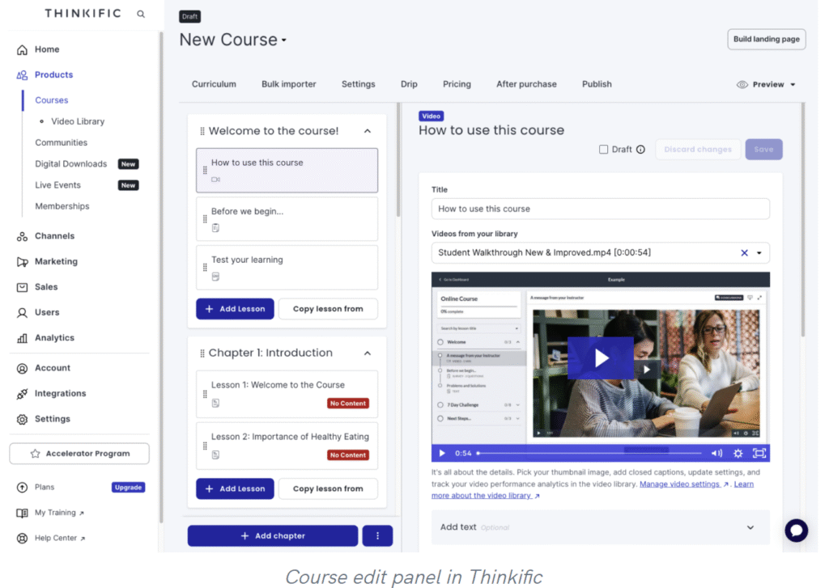Viewport: 829px width, 588px height.
Task: Play the video using the large center button
Action: [x=601, y=357]
